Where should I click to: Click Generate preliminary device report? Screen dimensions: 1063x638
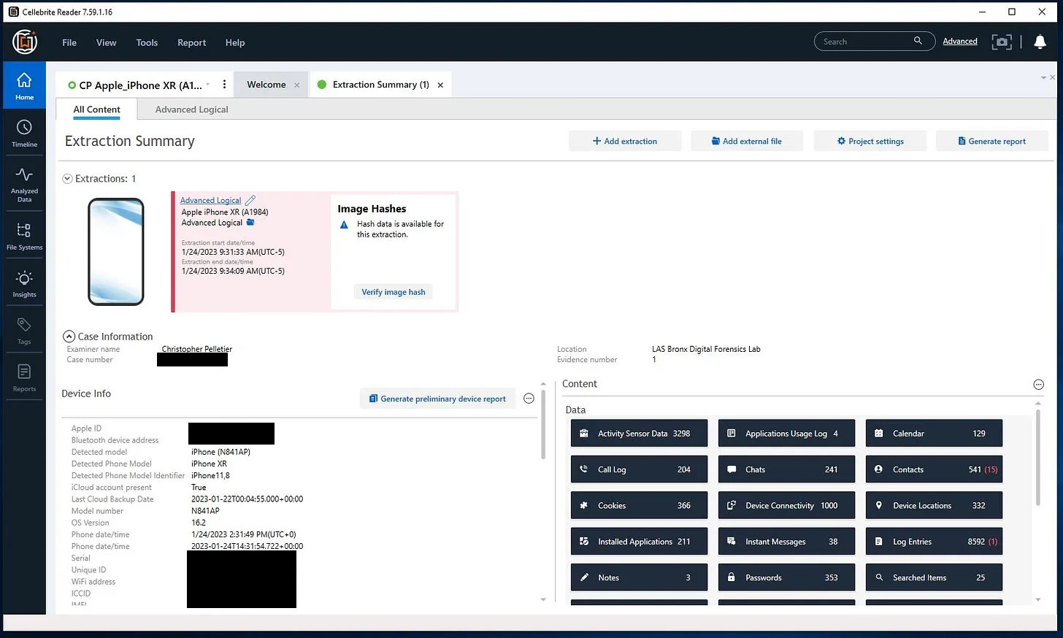click(x=437, y=399)
